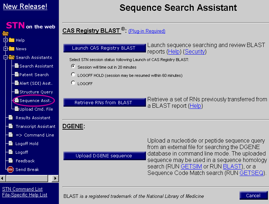Open Upload Cmd. File tree item
269x204 pixels.
36,109
